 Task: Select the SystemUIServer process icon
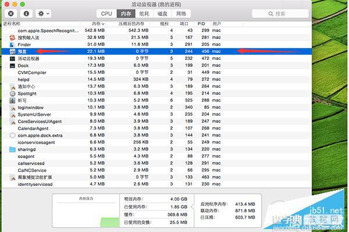click(x=12, y=115)
